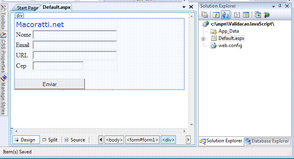
Task: Click the designer horizontal scroll right arrow
Action: (x=185, y=131)
